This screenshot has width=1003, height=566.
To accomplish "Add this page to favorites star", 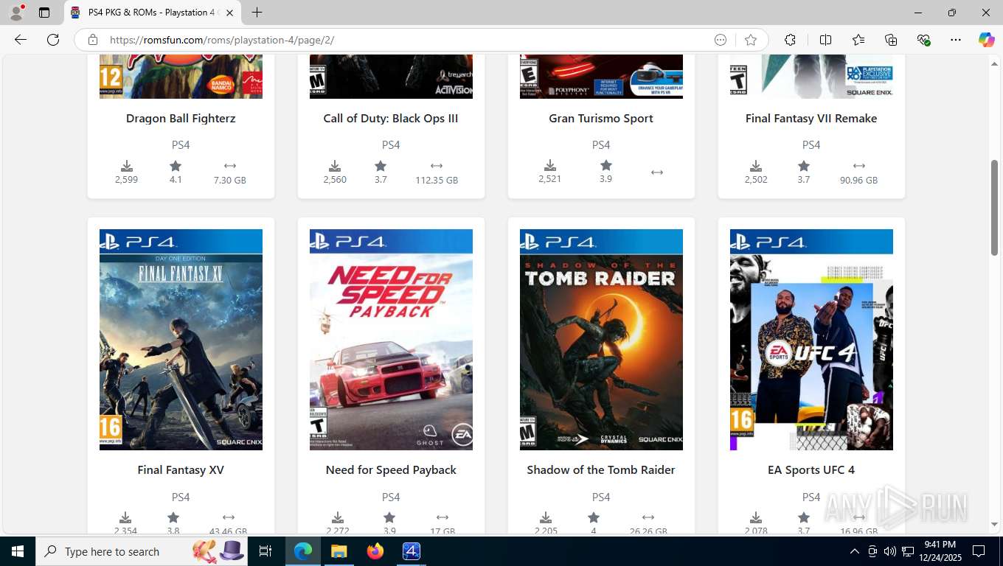I will [751, 40].
